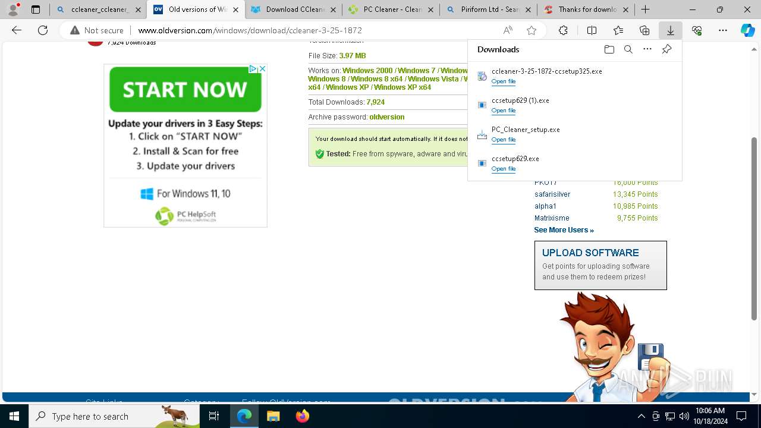Search downloads with the magnifier icon
This screenshot has width=761, height=428.
(x=628, y=49)
